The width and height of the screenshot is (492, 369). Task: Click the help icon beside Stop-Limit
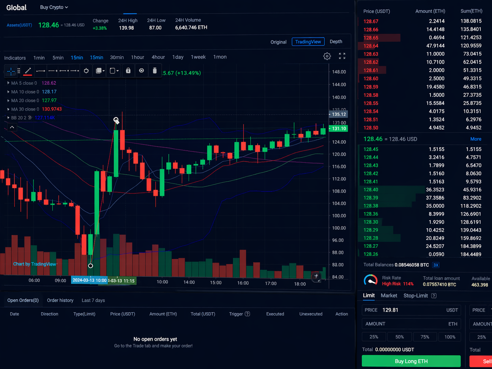434,296
